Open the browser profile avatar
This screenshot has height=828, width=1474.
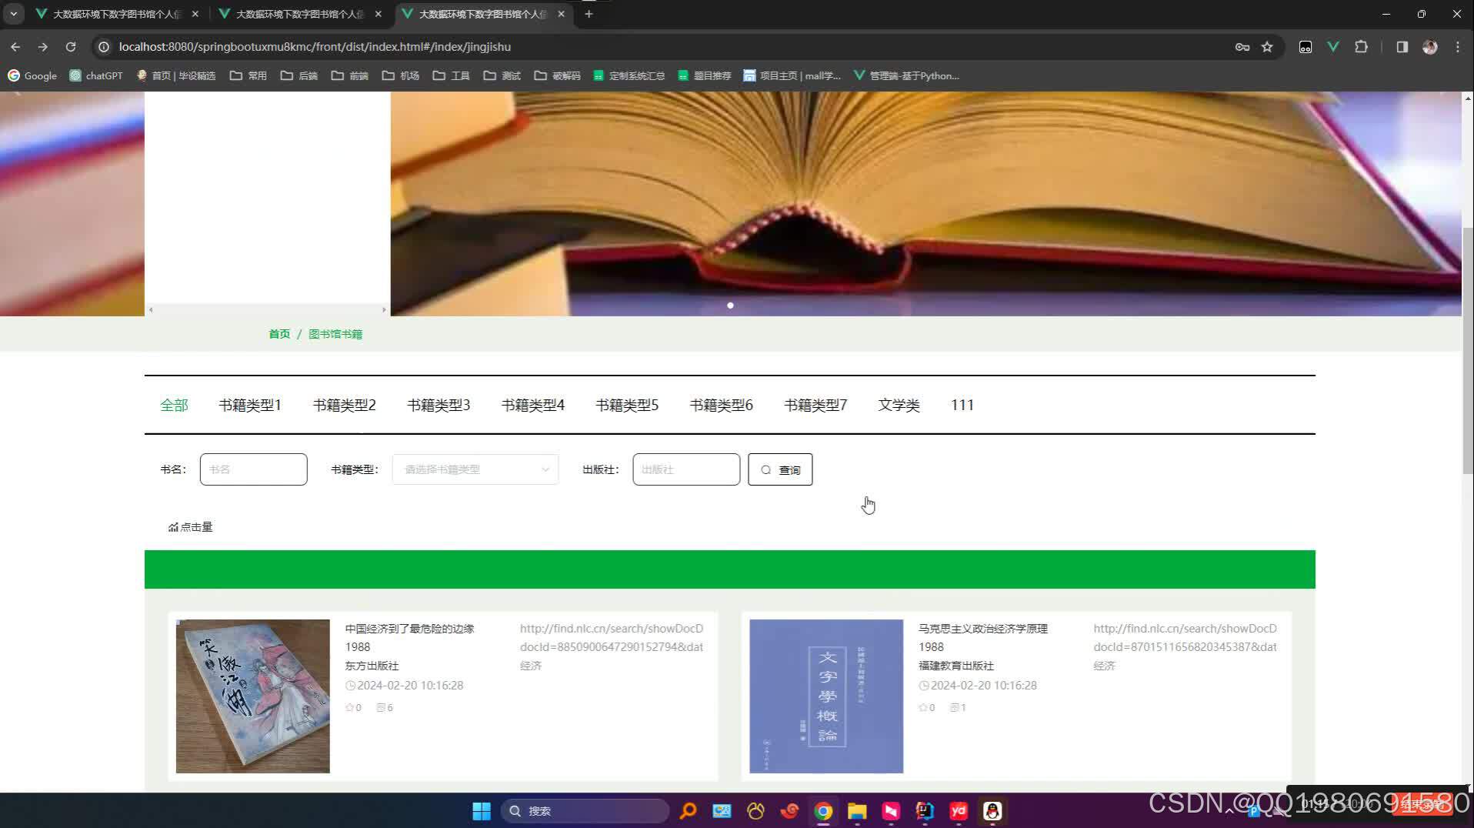[1429, 47]
